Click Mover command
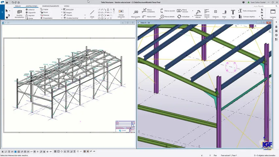Viewport: 279px width, 157px height. [44, 12]
